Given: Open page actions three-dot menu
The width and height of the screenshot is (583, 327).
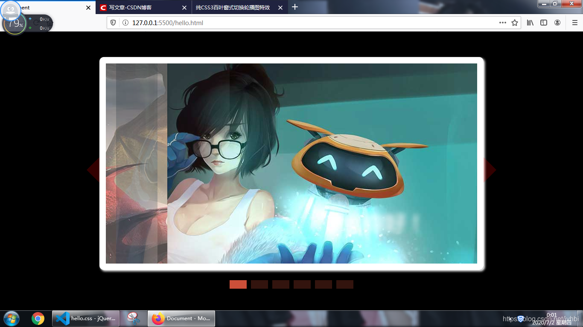Looking at the screenshot, I should [503, 23].
